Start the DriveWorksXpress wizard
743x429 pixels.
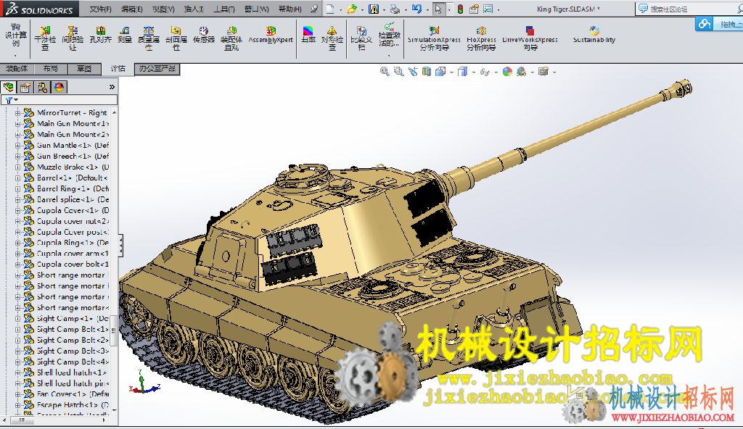530,38
